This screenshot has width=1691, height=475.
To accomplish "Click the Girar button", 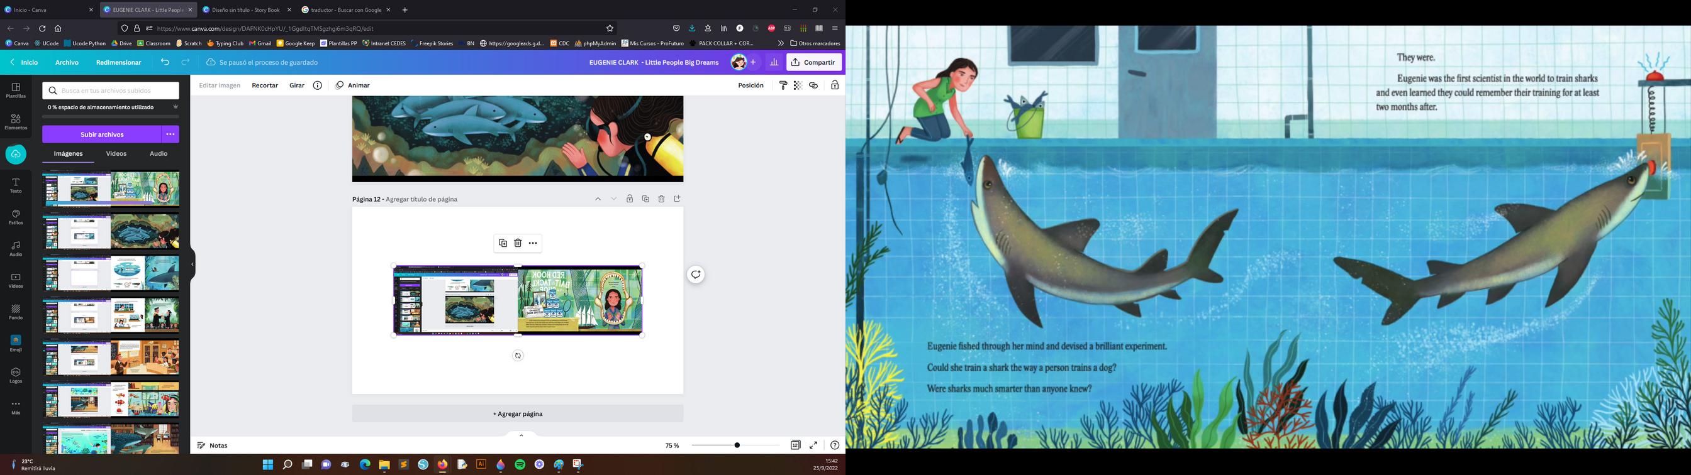I will (x=298, y=85).
